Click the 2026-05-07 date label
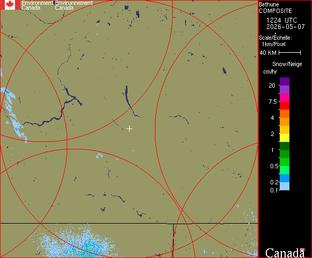The height and width of the screenshot is (258, 312). 286,27
